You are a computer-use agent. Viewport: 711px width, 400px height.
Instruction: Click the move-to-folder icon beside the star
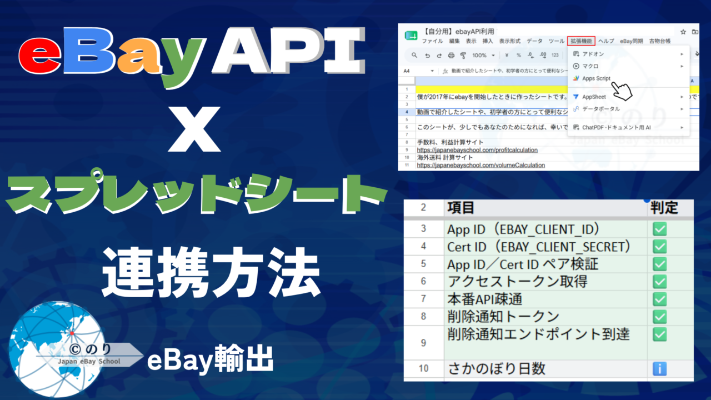tap(695, 32)
